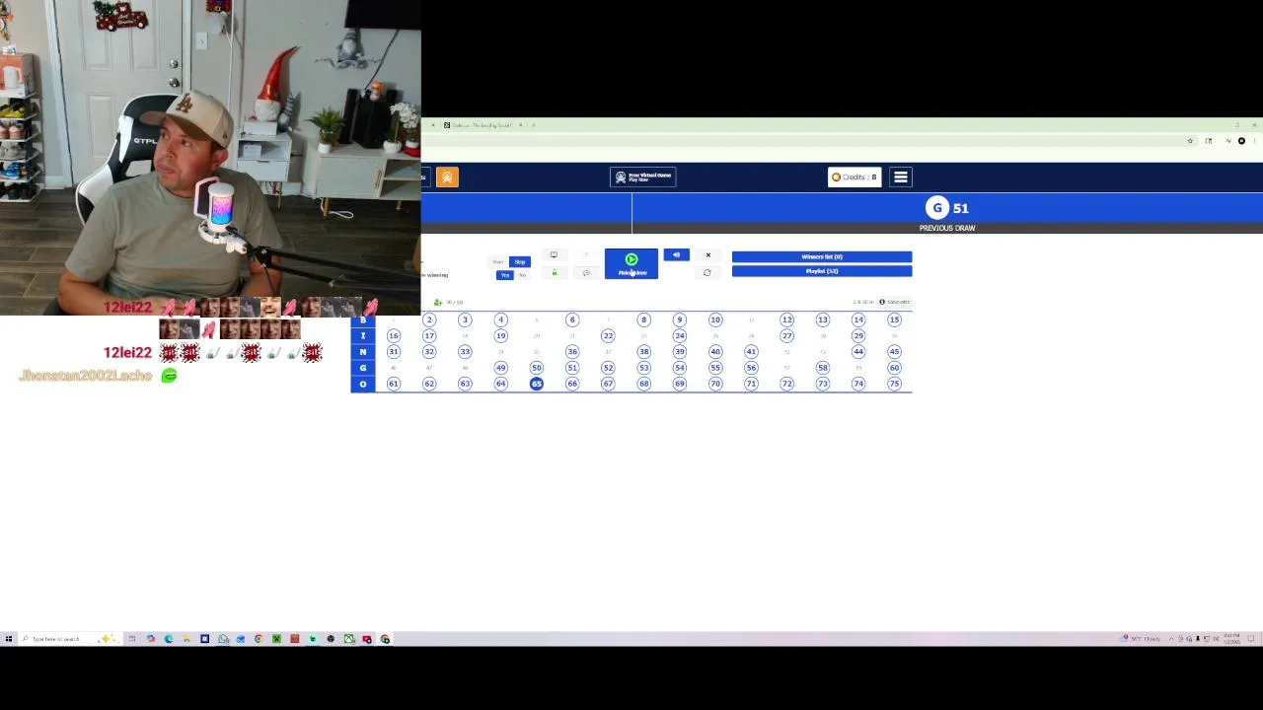Click the Credits: 8 indicator

[854, 177]
